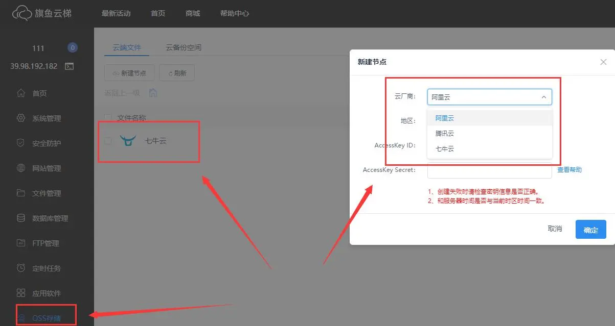The width and height of the screenshot is (615, 326).
Task: Click the 刷新 button
Action: click(x=177, y=73)
